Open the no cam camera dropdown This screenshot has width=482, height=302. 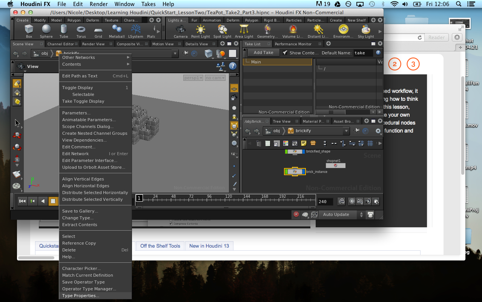(x=215, y=78)
